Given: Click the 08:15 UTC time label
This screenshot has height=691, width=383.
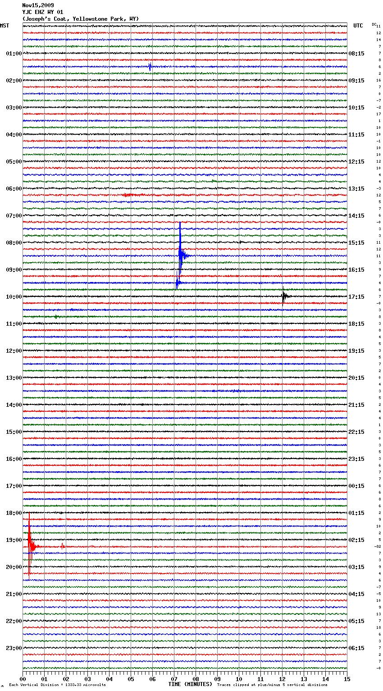Looking at the screenshot, I should (x=356, y=54).
